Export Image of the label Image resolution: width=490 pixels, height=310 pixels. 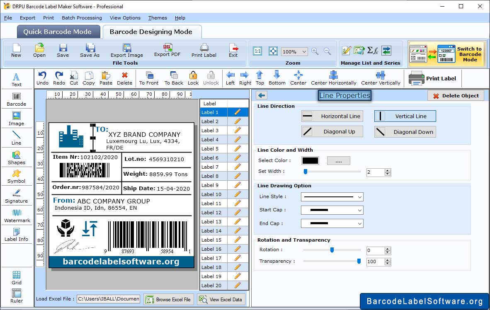[x=126, y=51]
